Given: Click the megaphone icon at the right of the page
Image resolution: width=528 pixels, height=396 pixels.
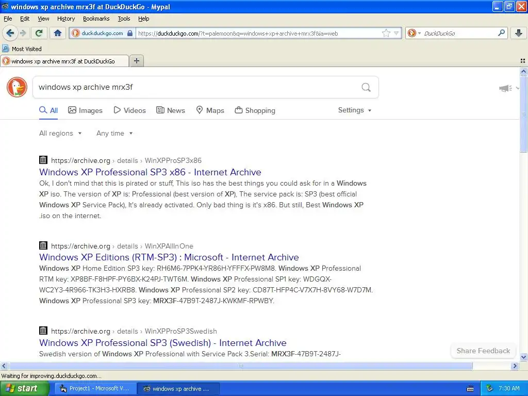Looking at the screenshot, I should (505, 88).
